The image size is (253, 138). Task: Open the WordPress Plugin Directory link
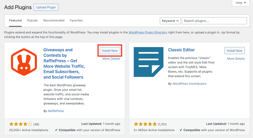tap(148, 32)
